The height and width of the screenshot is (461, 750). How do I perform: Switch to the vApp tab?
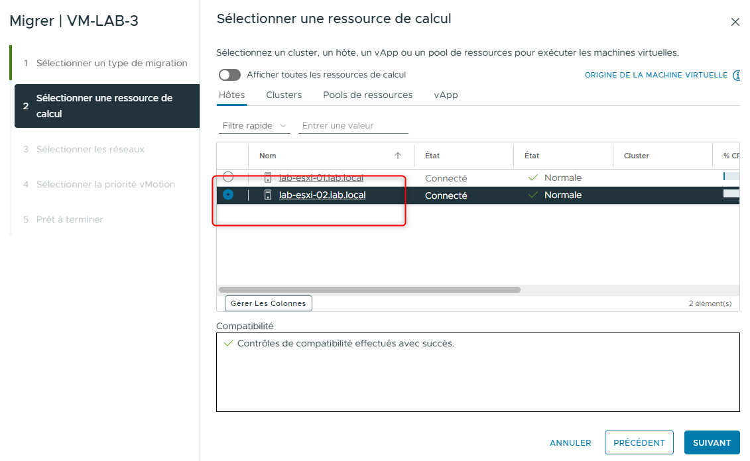point(446,95)
